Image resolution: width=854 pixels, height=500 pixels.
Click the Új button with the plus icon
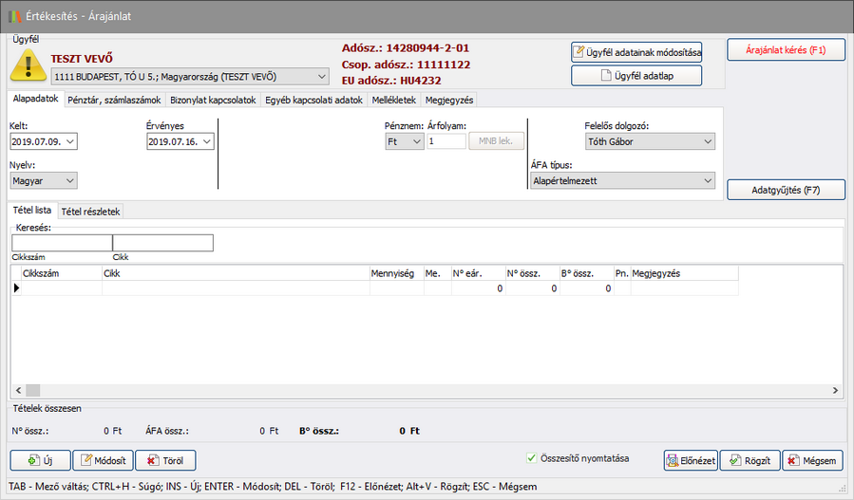(40, 461)
